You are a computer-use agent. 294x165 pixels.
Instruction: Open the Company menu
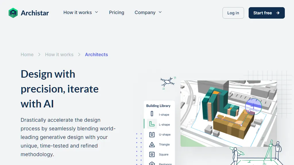click(148, 13)
